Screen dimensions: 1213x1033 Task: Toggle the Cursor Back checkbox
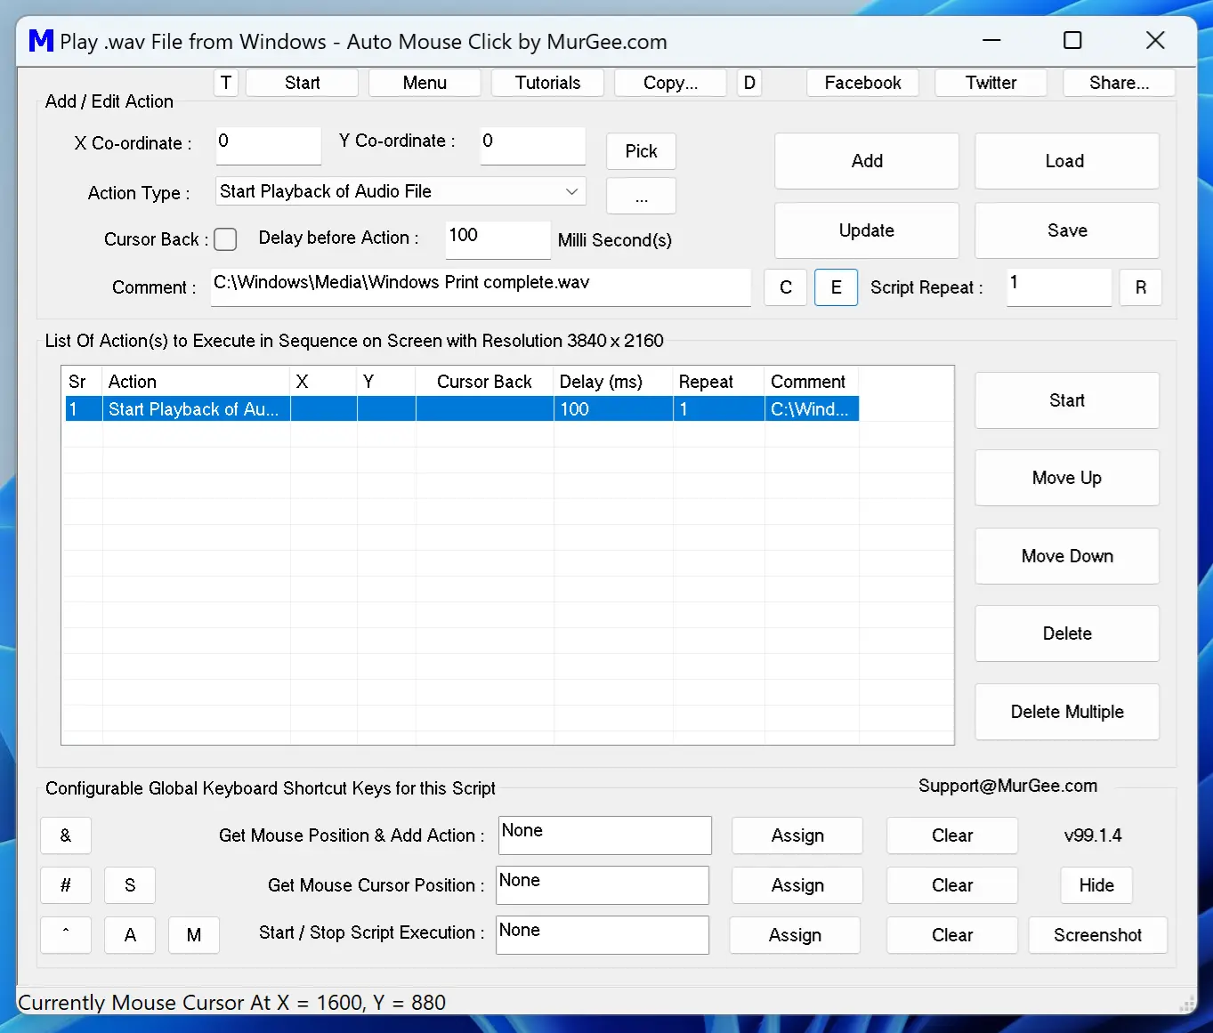click(226, 239)
